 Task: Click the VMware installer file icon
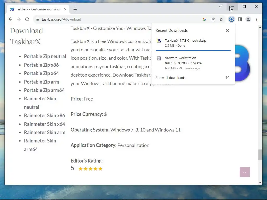pyautogui.click(x=159, y=58)
